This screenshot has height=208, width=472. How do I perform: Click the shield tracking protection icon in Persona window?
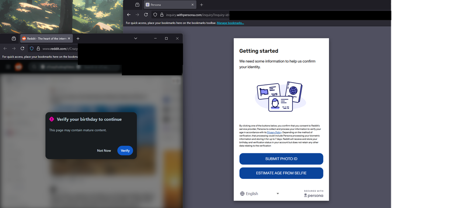155,15
